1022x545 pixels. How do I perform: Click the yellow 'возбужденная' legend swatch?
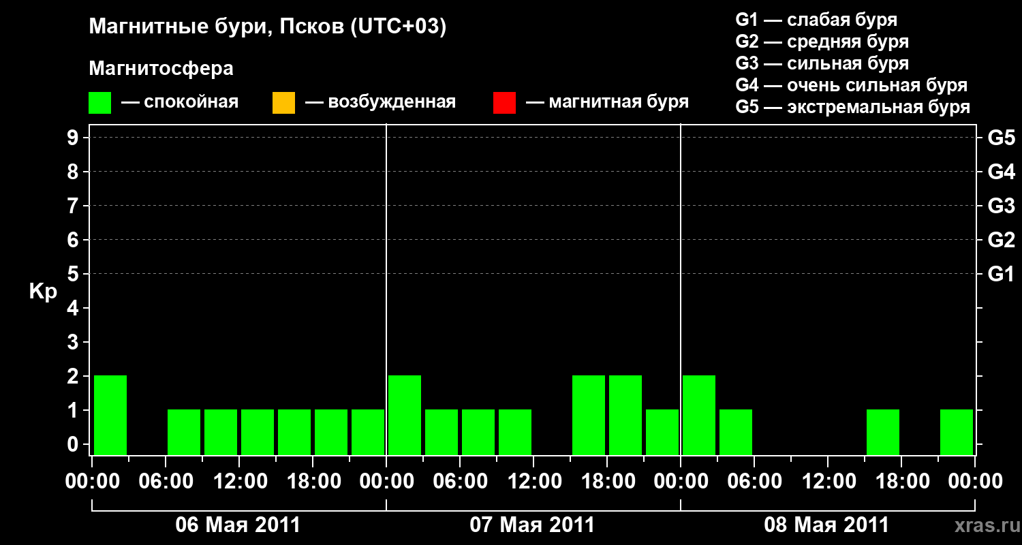click(x=283, y=103)
